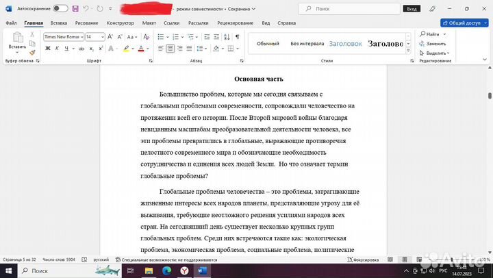Toggle bold Ж formatting
The height and width of the screenshot is (278, 493).
tap(48, 49)
